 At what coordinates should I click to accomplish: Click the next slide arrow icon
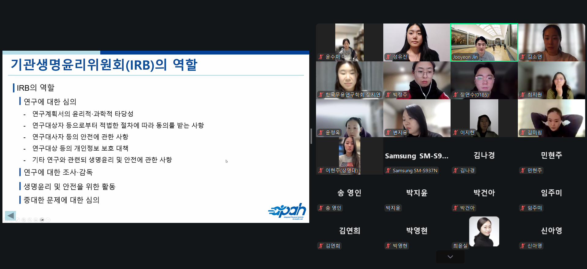12,220
